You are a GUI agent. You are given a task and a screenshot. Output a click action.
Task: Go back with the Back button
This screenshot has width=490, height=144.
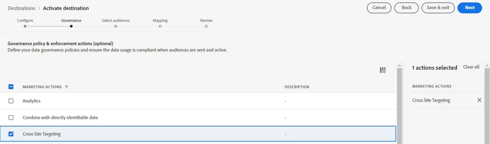(406, 8)
